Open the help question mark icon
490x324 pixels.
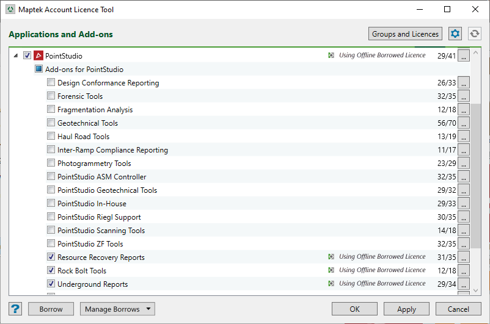(x=15, y=309)
